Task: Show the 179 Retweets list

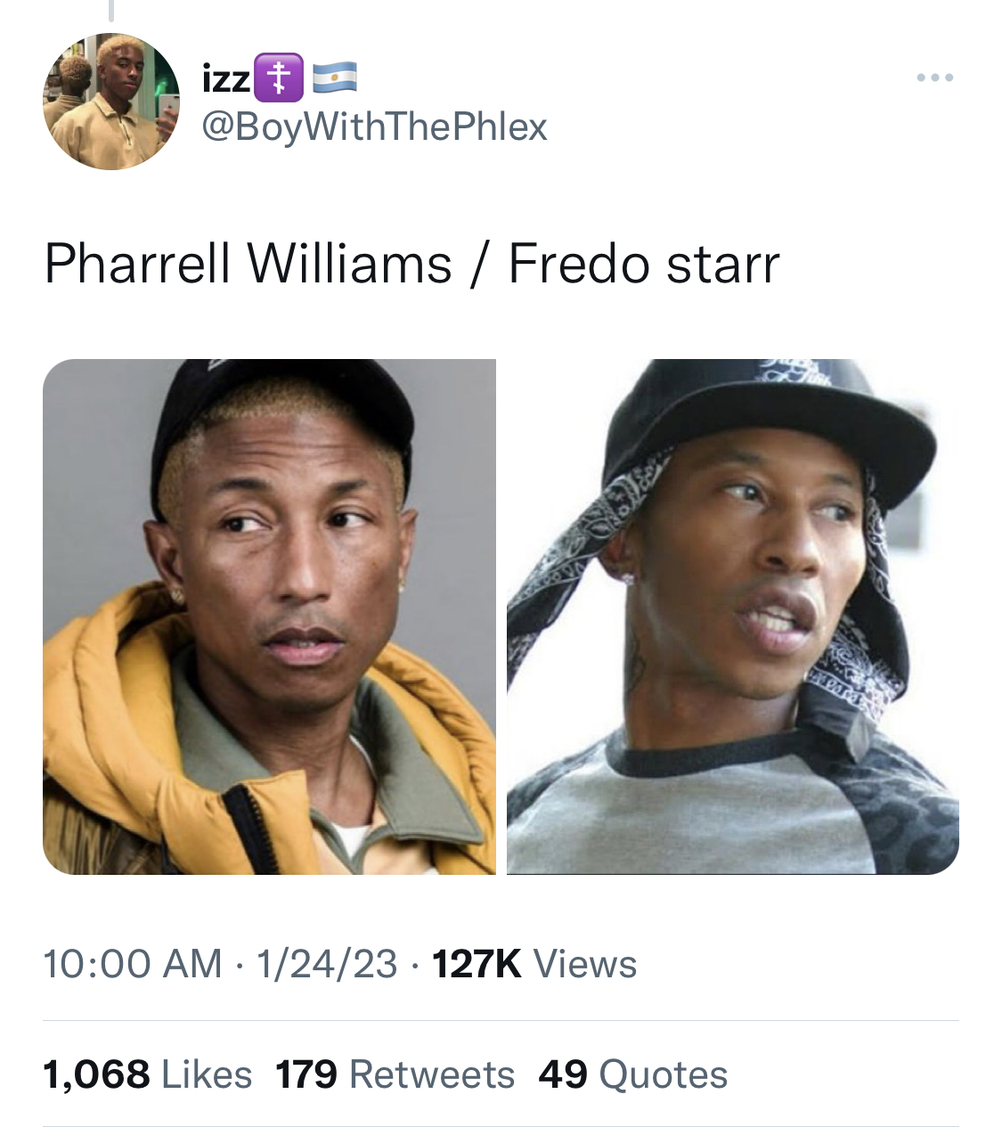Action: point(395,1074)
